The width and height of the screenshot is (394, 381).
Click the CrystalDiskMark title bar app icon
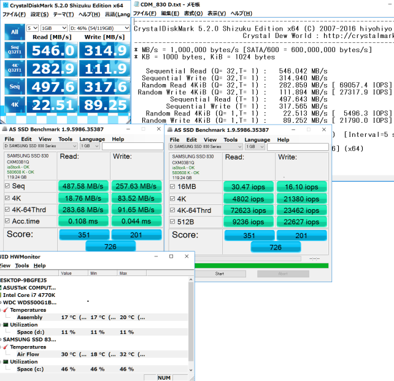click(x=4, y=6)
